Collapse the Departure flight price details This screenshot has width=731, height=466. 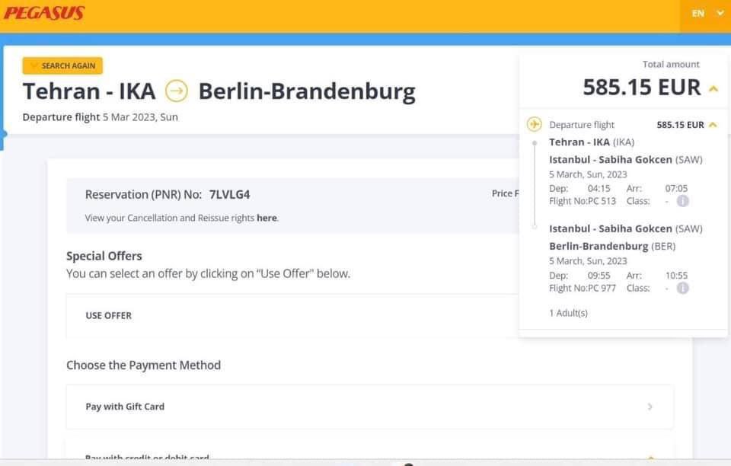point(713,125)
